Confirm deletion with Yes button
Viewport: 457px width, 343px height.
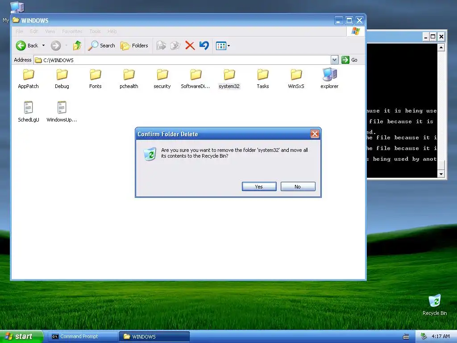pos(259,187)
